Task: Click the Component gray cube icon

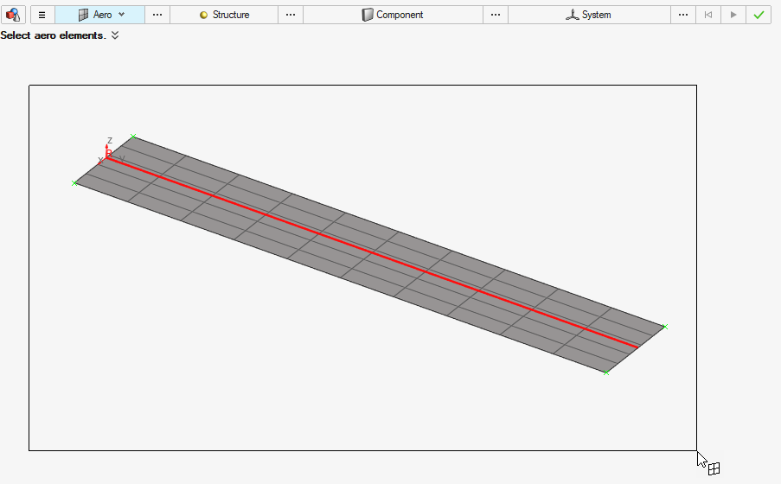Action: pos(367,15)
